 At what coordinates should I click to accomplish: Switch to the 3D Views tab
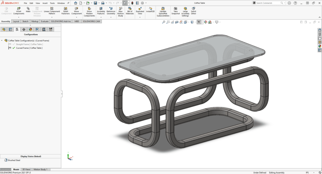point(26,169)
